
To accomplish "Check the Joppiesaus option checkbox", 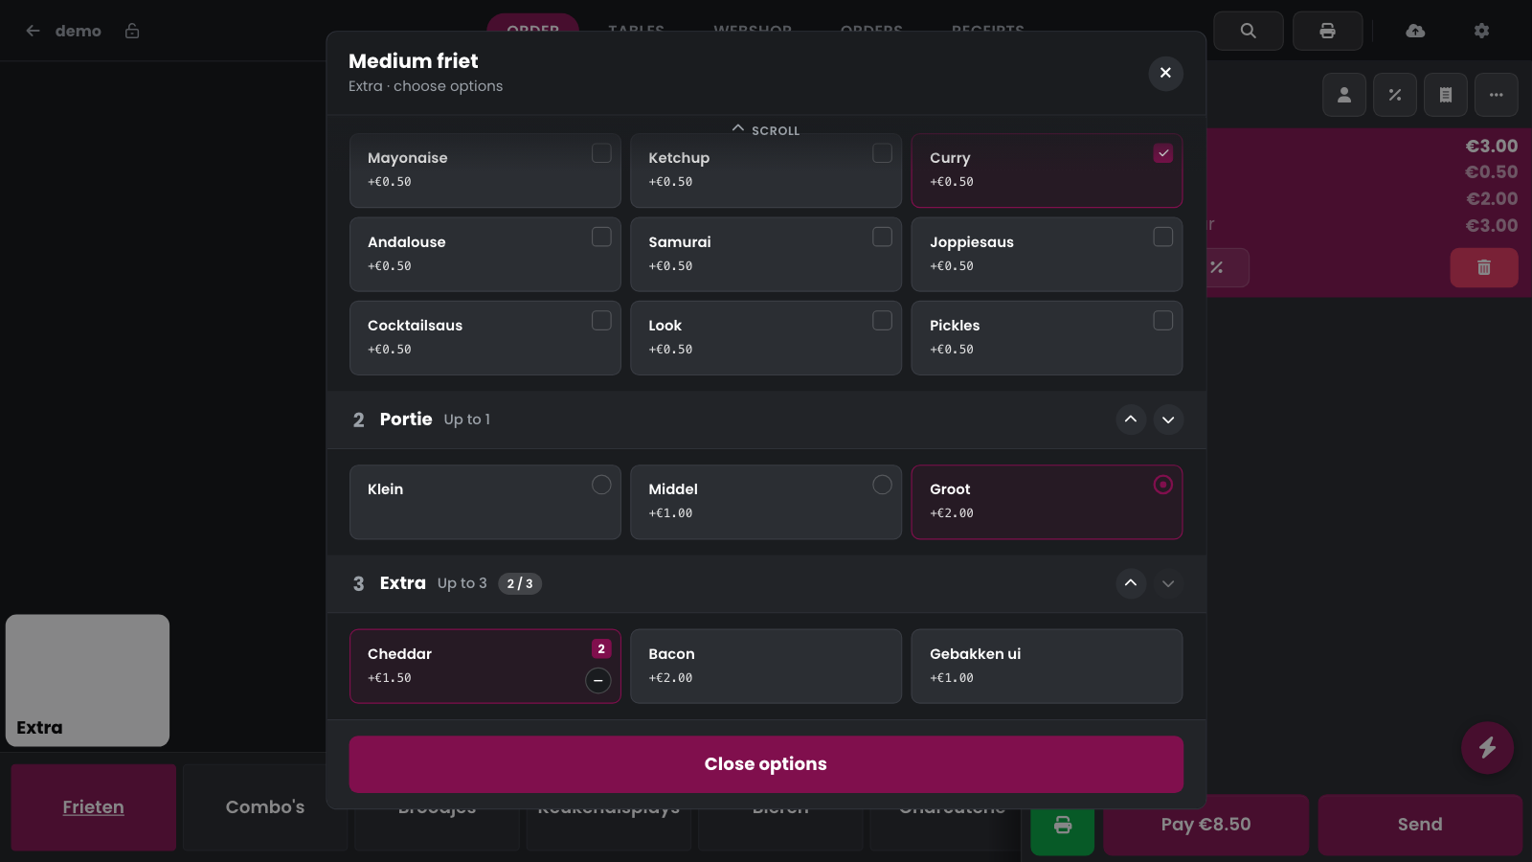I will (1163, 237).
